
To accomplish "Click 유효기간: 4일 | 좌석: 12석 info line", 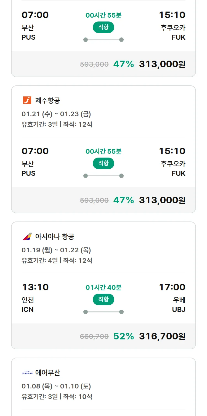I will click(57, 260).
